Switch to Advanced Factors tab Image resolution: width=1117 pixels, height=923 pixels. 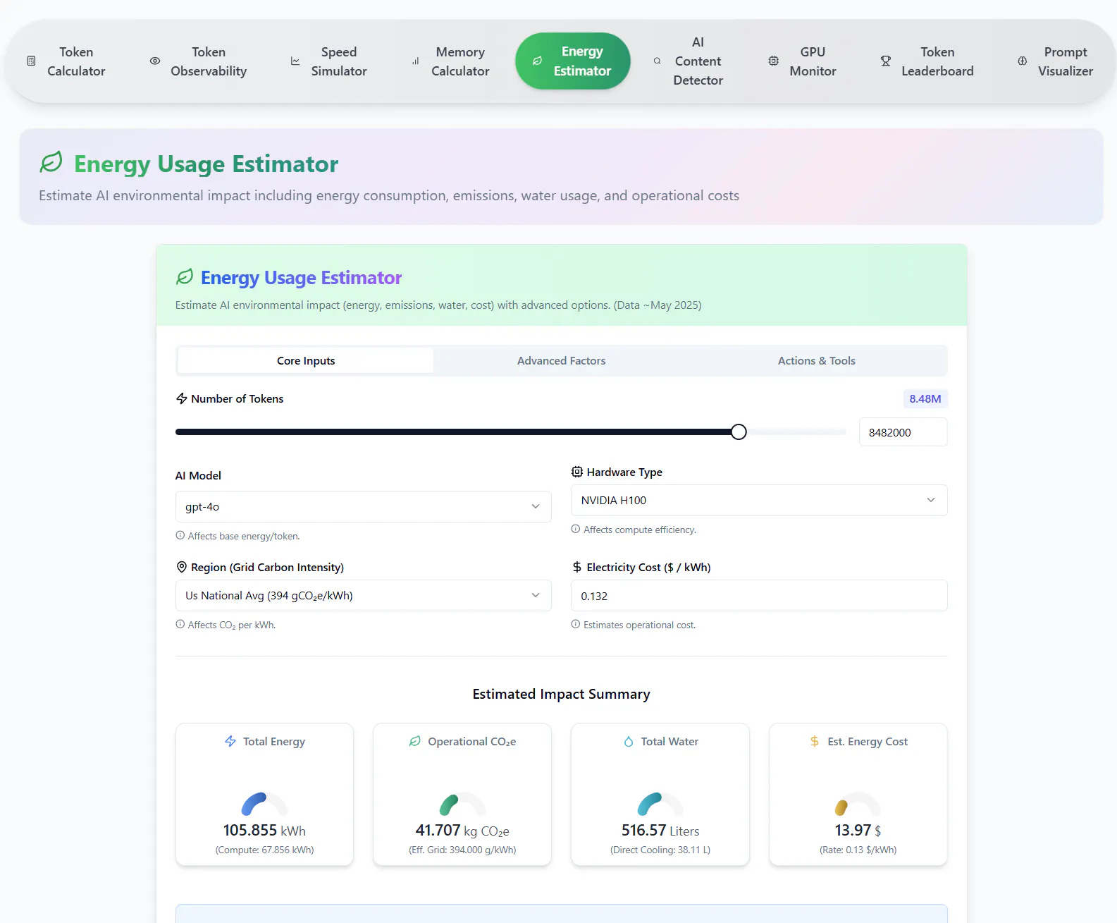click(561, 360)
